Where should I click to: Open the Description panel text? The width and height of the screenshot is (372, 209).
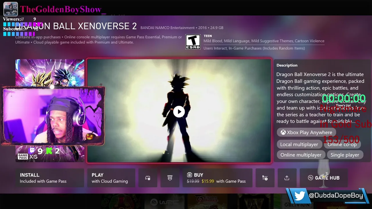click(x=321, y=98)
